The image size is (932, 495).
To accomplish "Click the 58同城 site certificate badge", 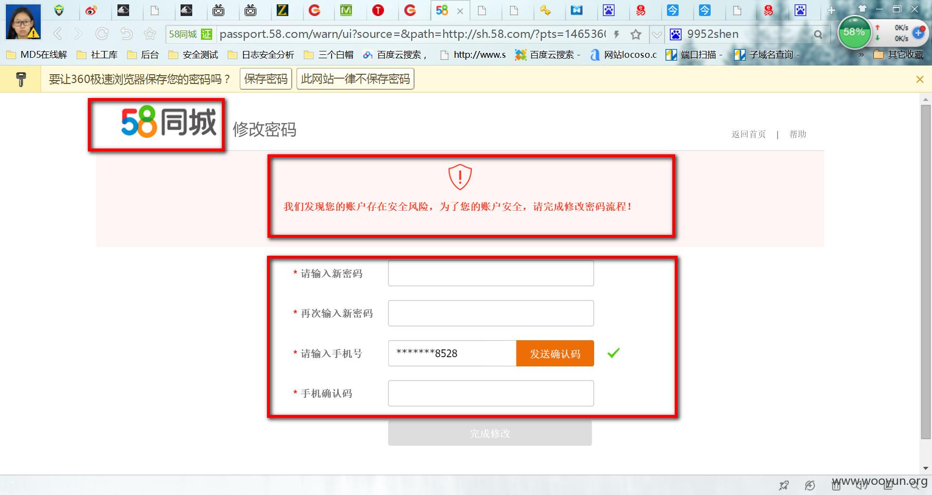I will [190, 34].
